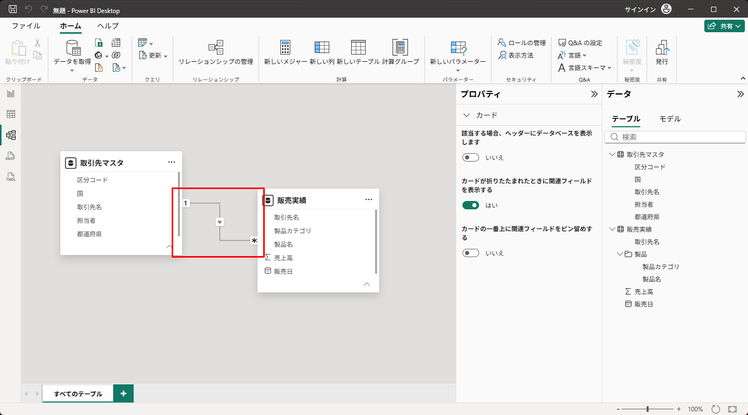748x415 pixels.
Task: Open the ファイル menu
Action: click(x=26, y=26)
